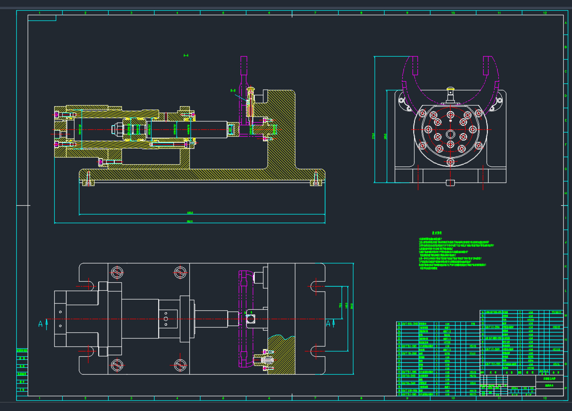Pick Q235 material in parts list row 4
572x411 pixels.
(x=531, y=357)
